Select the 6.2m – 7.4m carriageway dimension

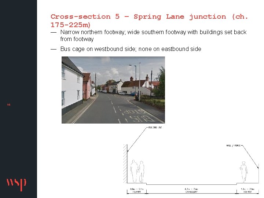pyautogui.click(x=191, y=190)
